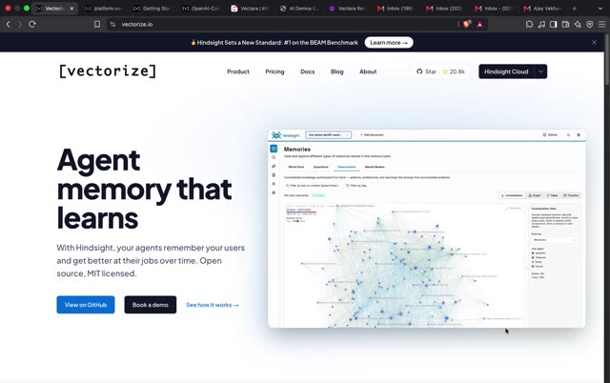Switch to the Getting Sta tab
The width and height of the screenshot is (610, 383).
(152, 9)
